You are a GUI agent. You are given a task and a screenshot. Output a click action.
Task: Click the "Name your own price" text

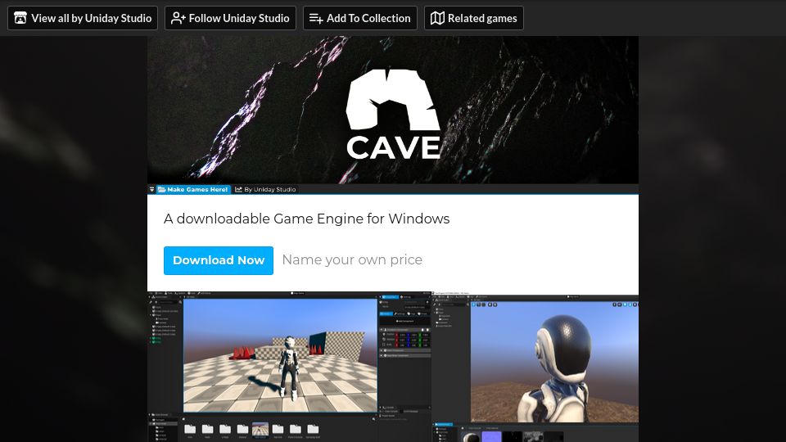click(x=352, y=259)
